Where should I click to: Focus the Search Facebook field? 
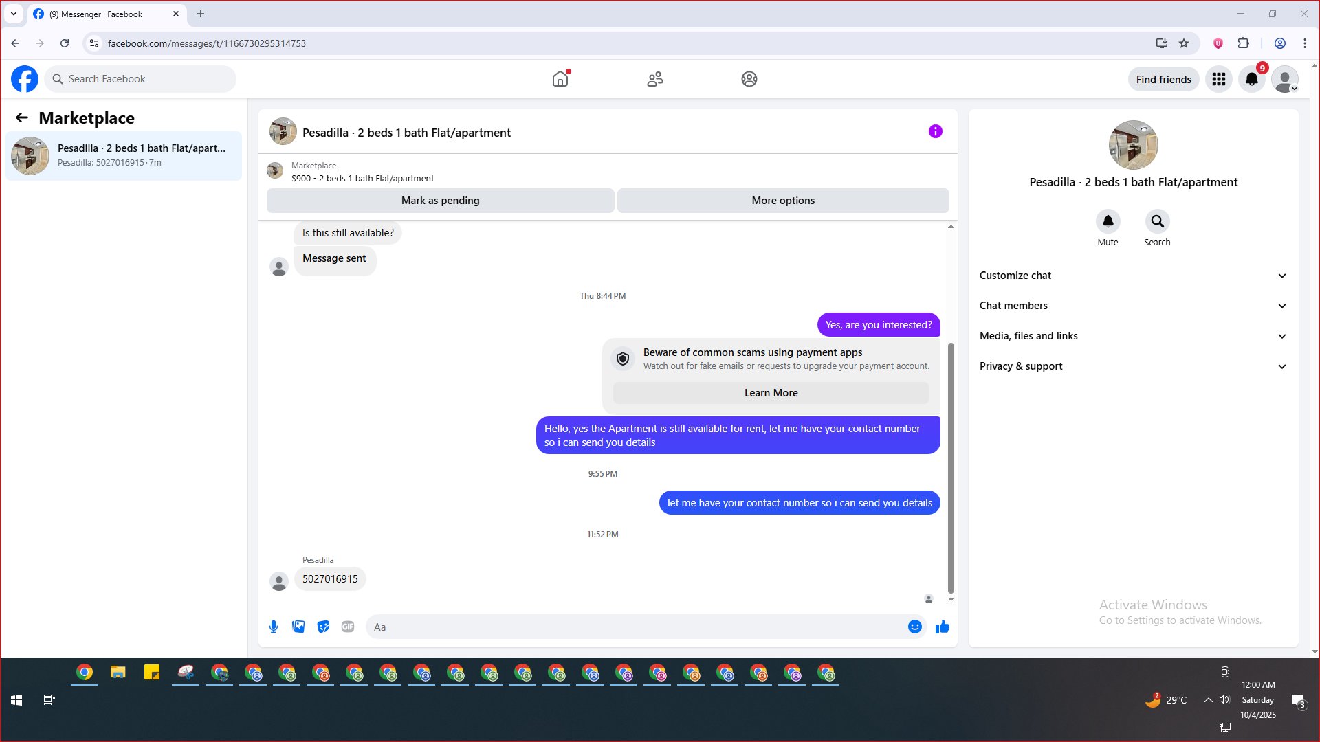141,79
